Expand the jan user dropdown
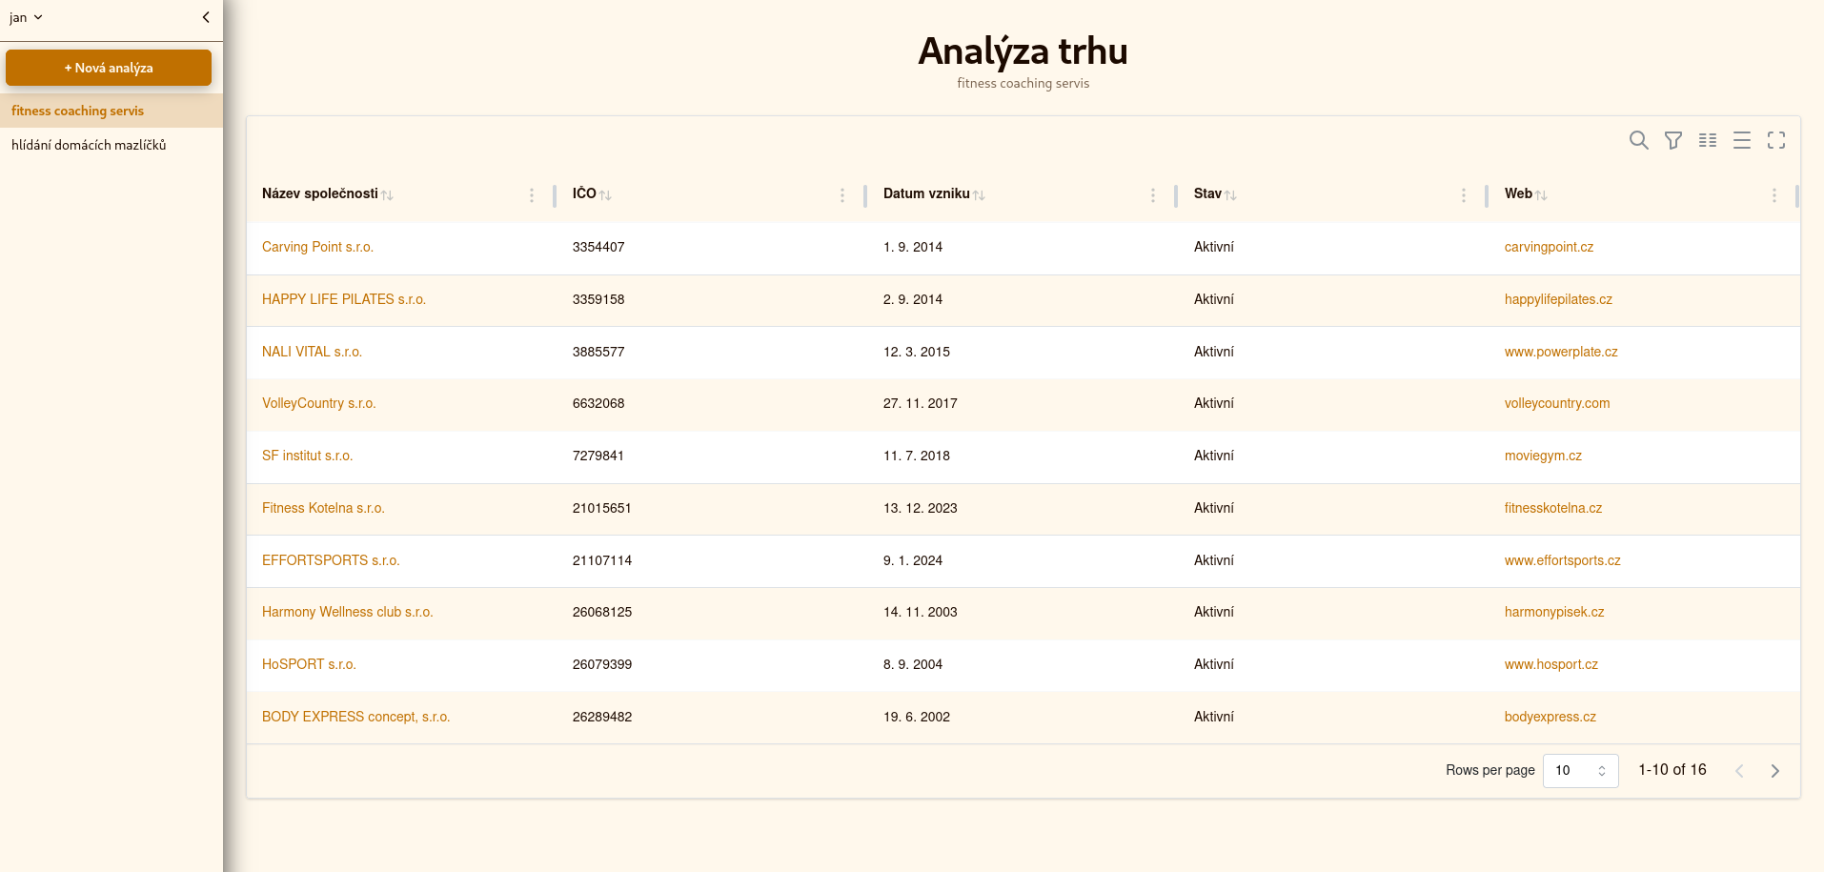The image size is (1824, 872). 27,17
